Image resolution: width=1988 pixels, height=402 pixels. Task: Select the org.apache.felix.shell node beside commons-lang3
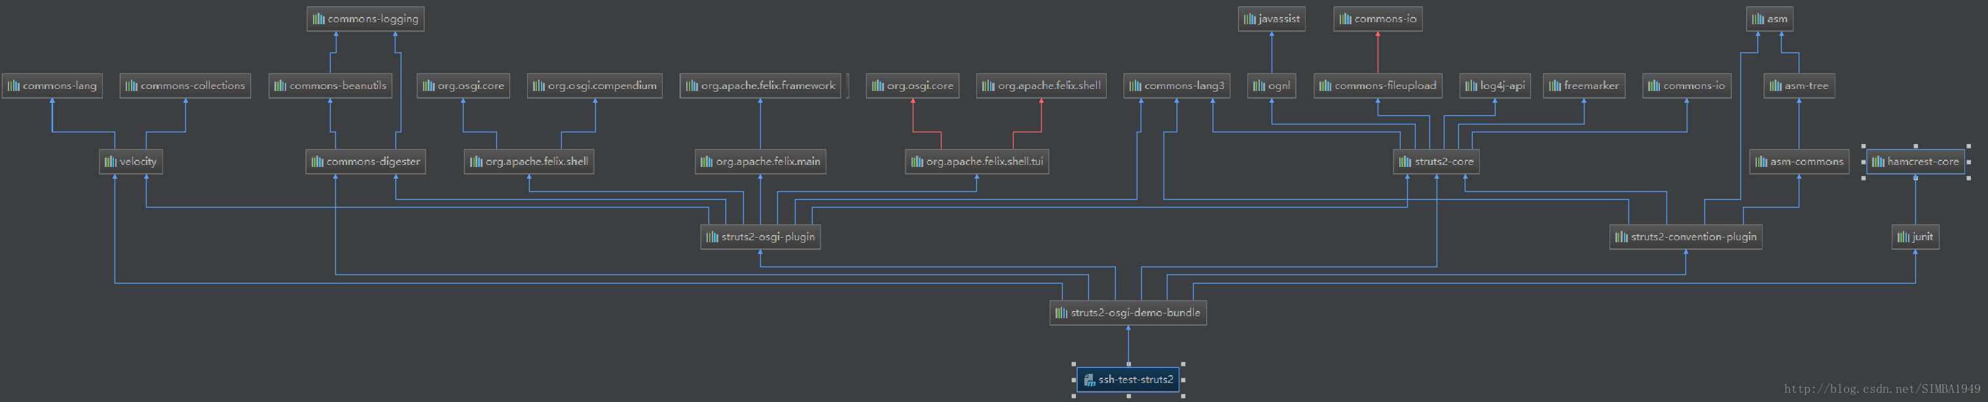point(1042,86)
